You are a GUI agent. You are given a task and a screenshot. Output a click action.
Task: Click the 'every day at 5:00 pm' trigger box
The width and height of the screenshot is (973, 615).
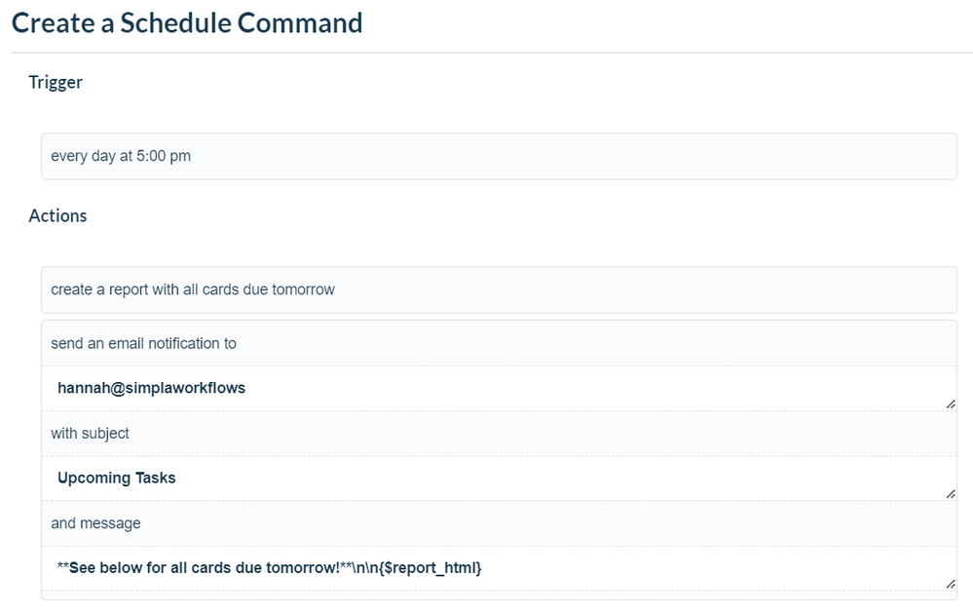tap(499, 156)
